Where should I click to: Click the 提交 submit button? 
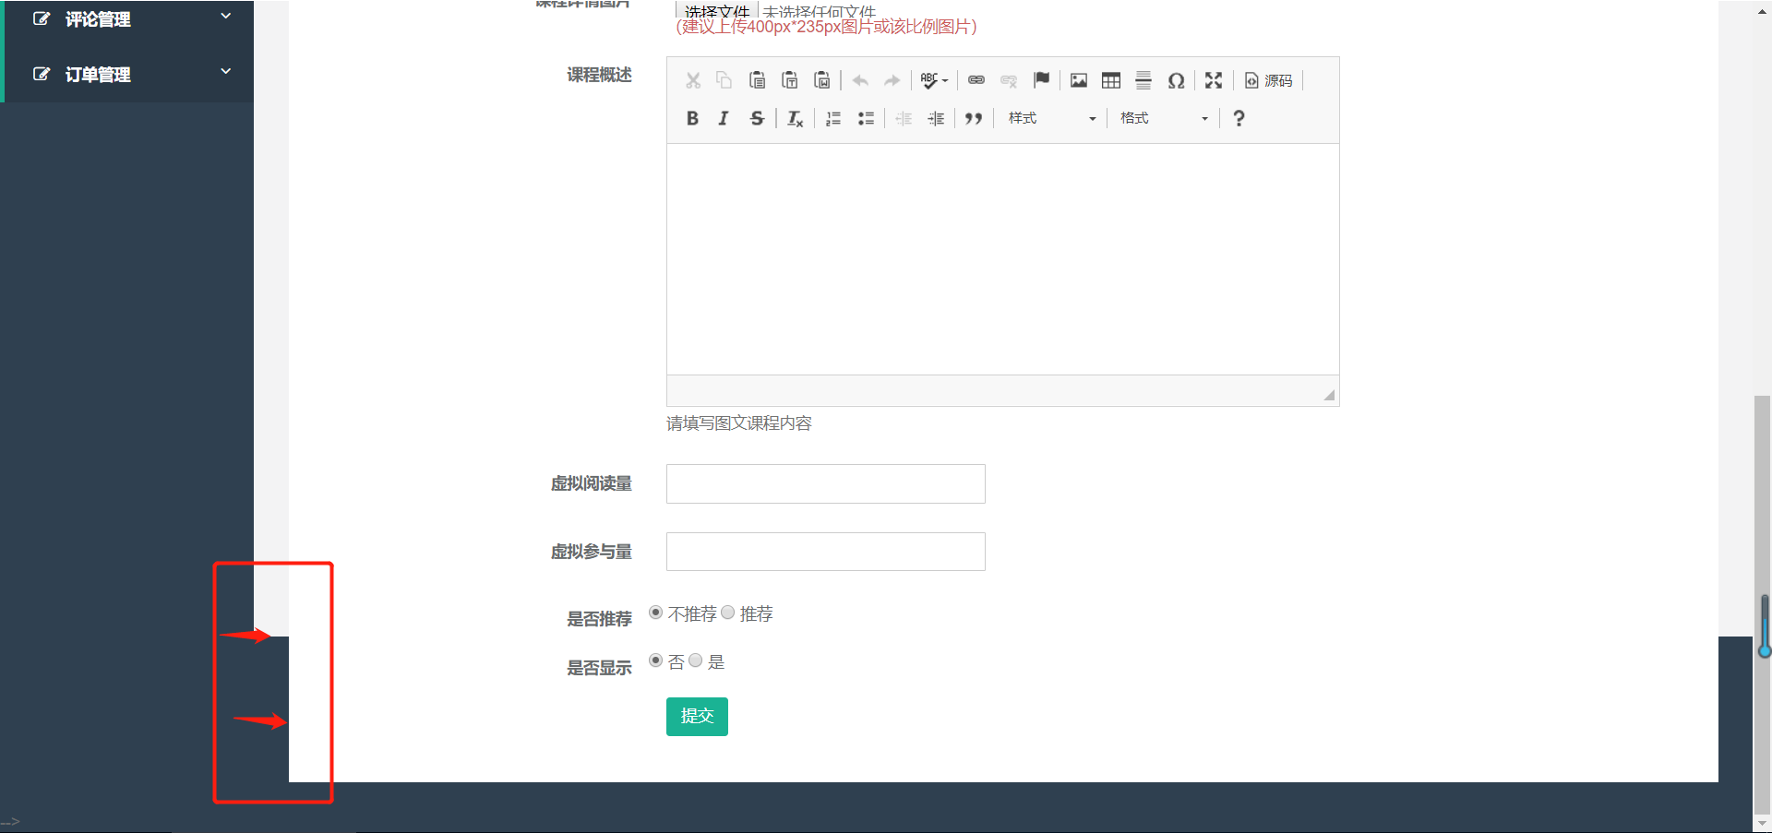pyautogui.click(x=697, y=716)
